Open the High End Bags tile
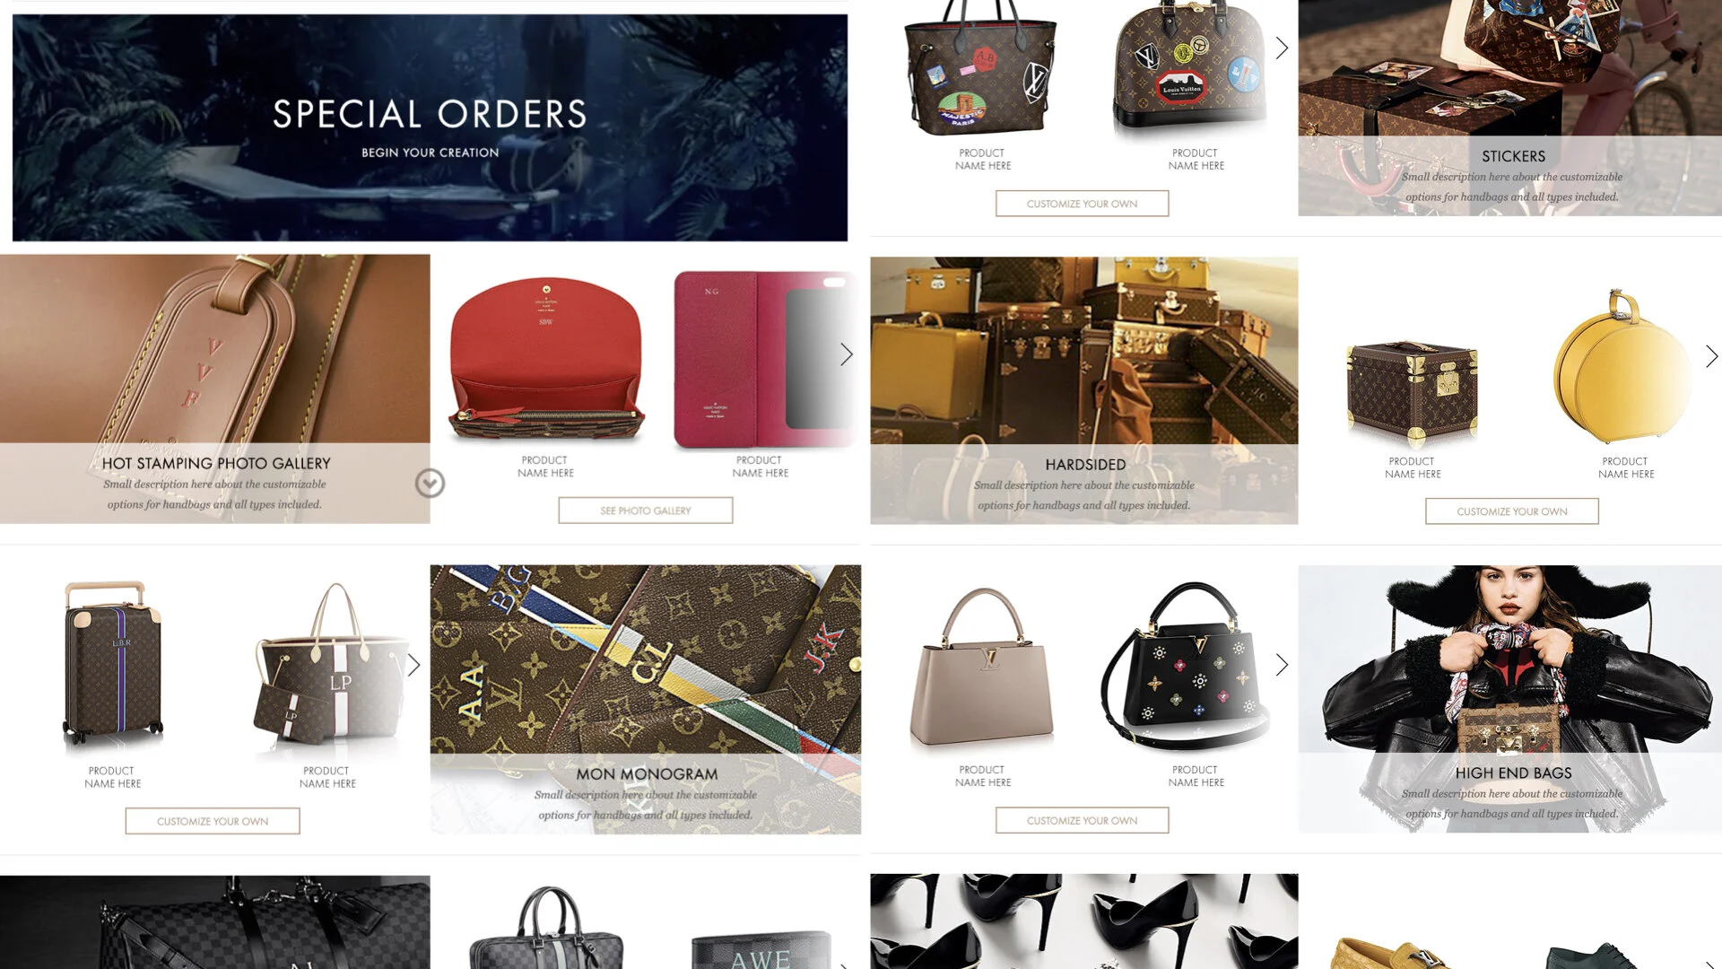This screenshot has width=1722, height=969. click(1509, 699)
